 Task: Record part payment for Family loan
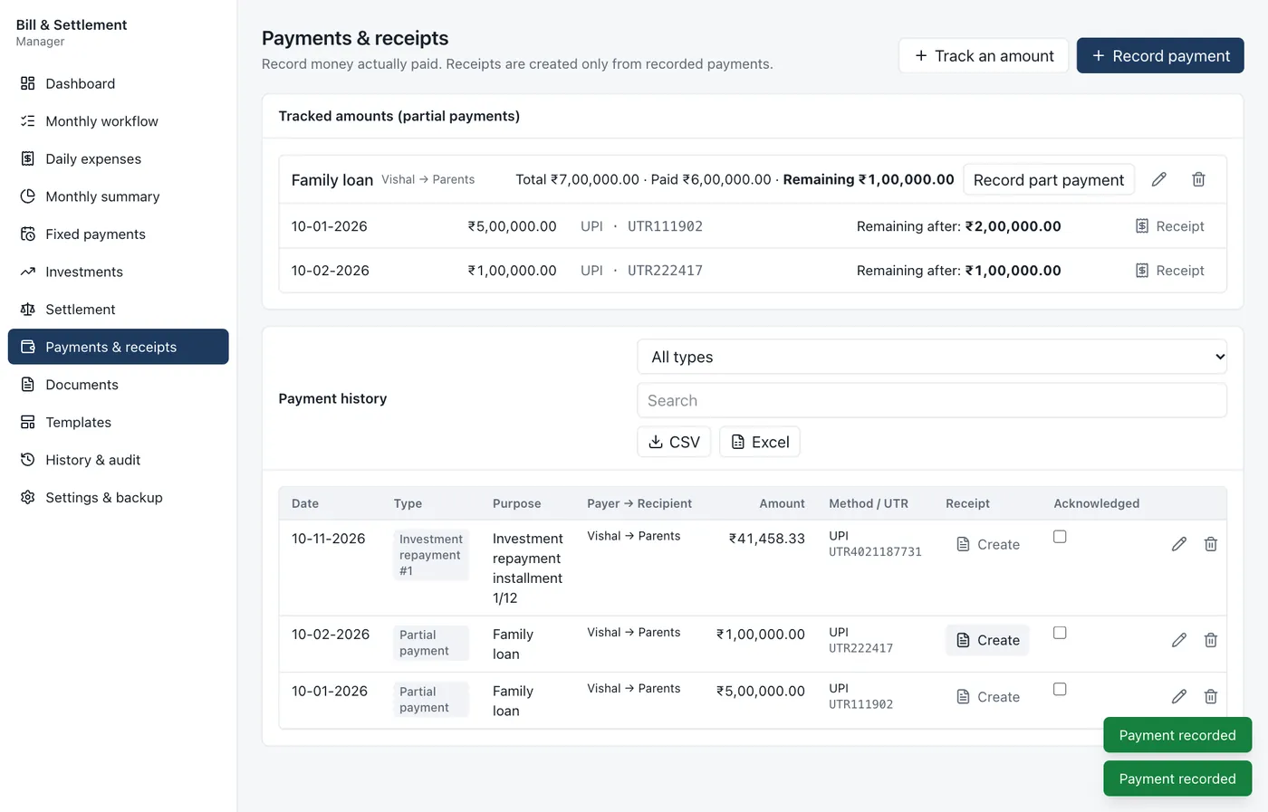tap(1049, 180)
